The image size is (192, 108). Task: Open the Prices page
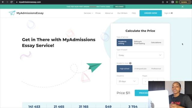[98, 13]
